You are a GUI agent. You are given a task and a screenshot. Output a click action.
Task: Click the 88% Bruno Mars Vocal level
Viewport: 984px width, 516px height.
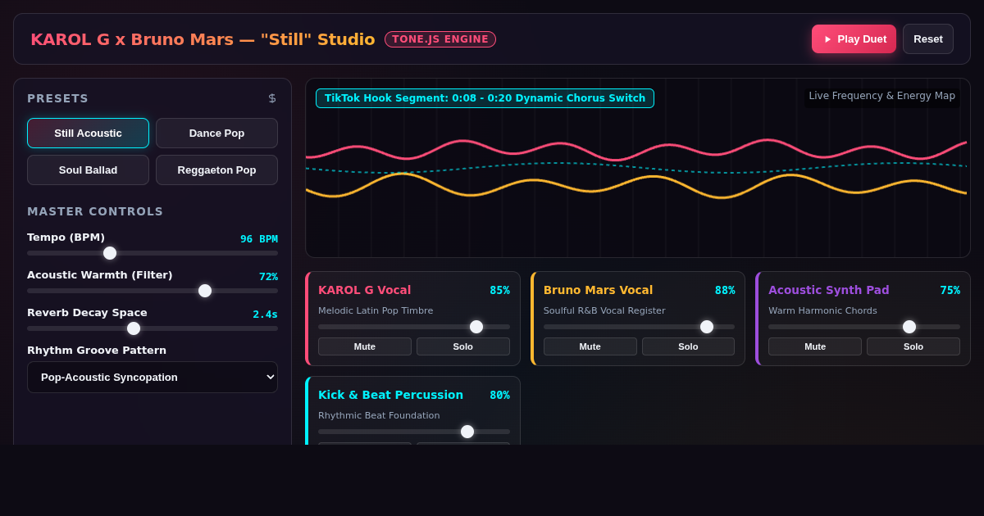725,290
